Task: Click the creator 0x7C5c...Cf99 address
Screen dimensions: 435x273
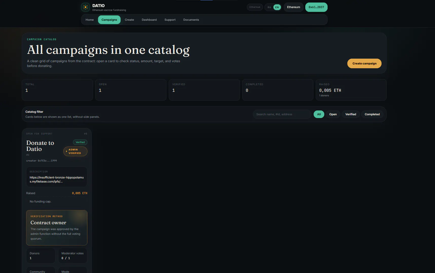Action: [x=42, y=161]
